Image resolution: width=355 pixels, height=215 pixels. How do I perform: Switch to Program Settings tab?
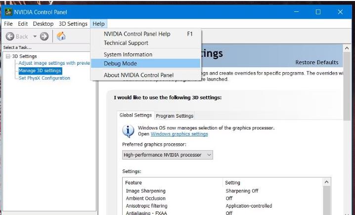coord(175,116)
